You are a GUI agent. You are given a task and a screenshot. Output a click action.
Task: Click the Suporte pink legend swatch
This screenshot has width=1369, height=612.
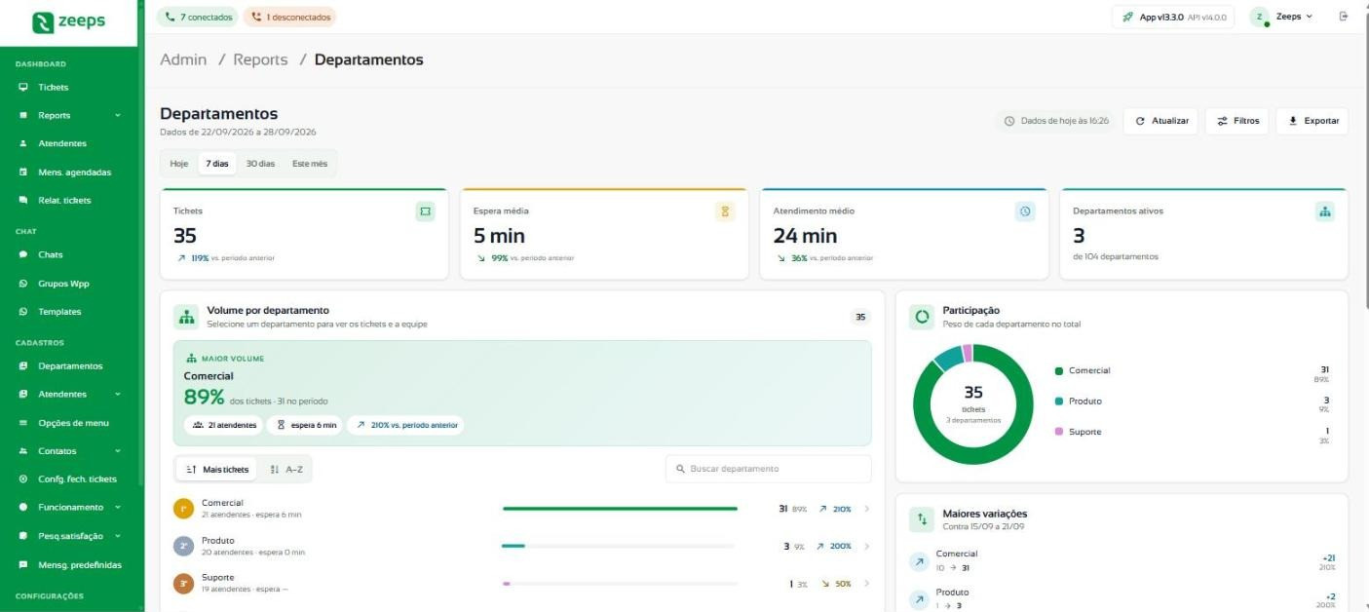(1059, 432)
